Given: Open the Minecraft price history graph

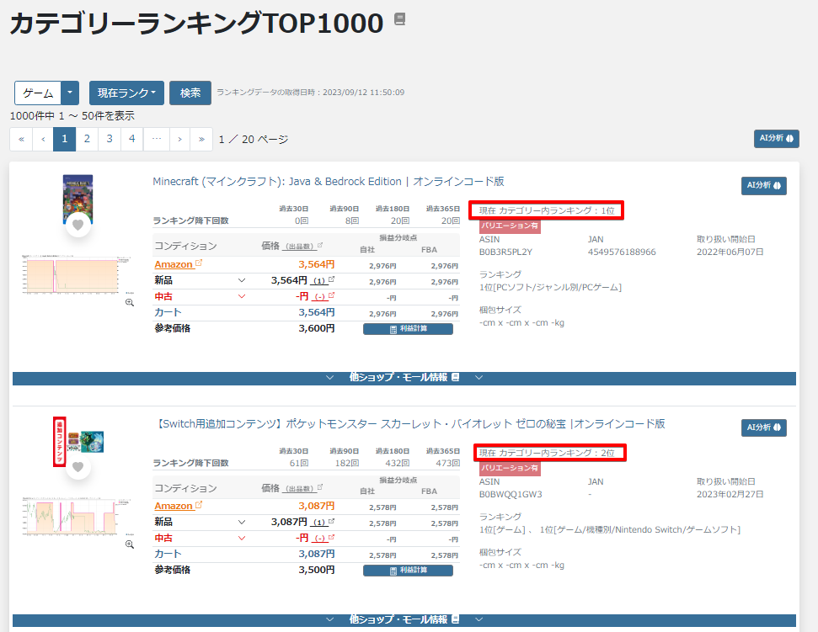Looking at the screenshot, I should point(75,274).
